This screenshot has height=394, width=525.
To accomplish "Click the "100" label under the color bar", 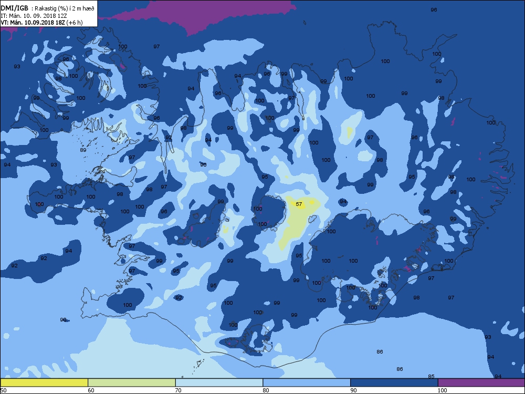I will tap(442, 390).
